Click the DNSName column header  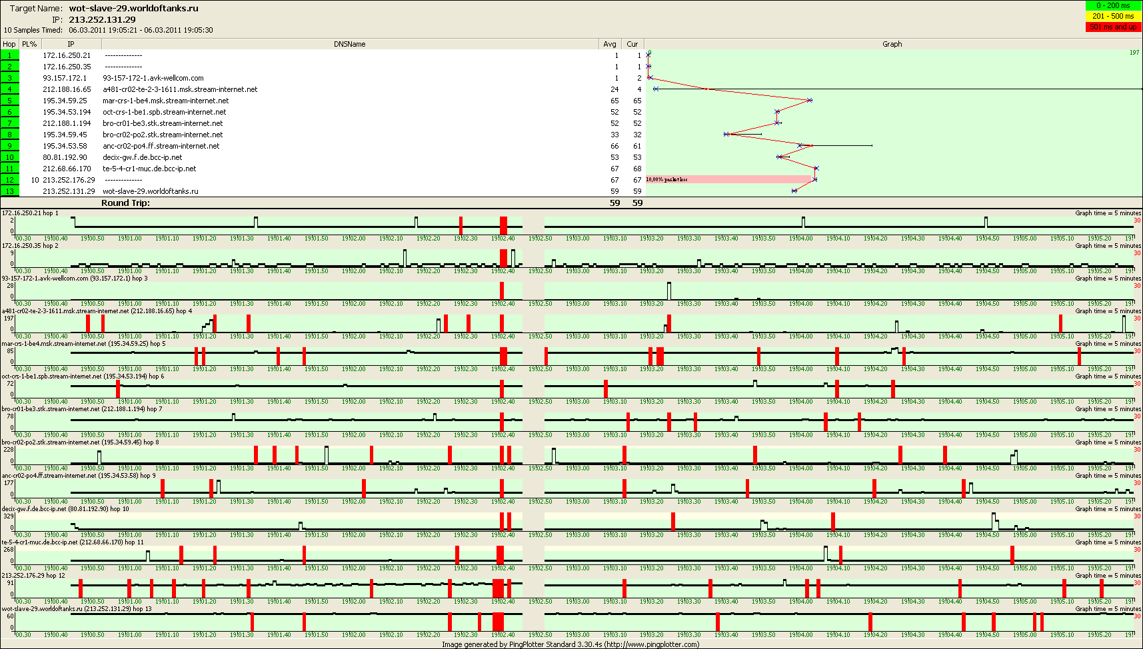350,44
